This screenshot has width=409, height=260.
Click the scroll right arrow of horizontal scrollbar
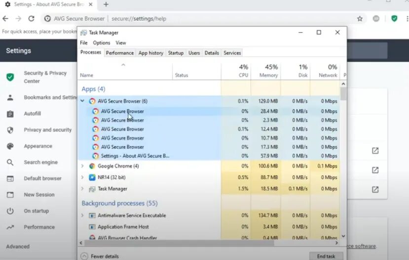pos(336,243)
